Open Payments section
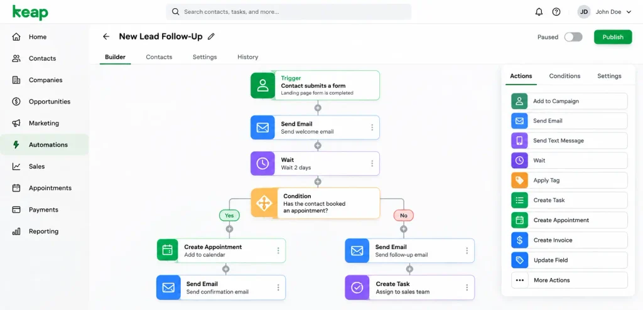 pos(45,210)
